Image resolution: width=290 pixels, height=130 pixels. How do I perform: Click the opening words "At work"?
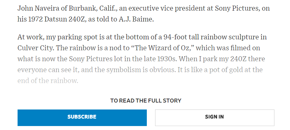[x=31, y=37]
